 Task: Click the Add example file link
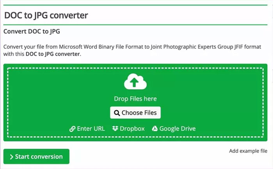pyautogui.click(x=248, y=151)
